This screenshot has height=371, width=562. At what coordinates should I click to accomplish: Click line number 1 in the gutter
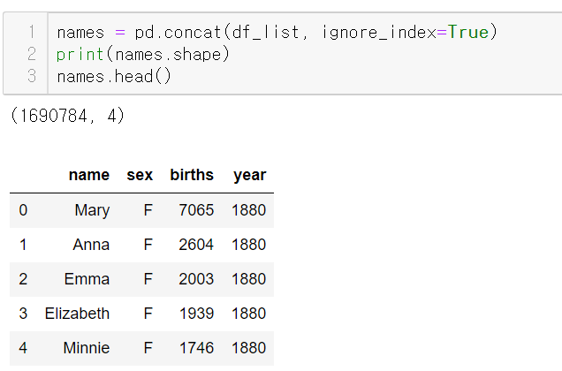click(x=32, y=33)
